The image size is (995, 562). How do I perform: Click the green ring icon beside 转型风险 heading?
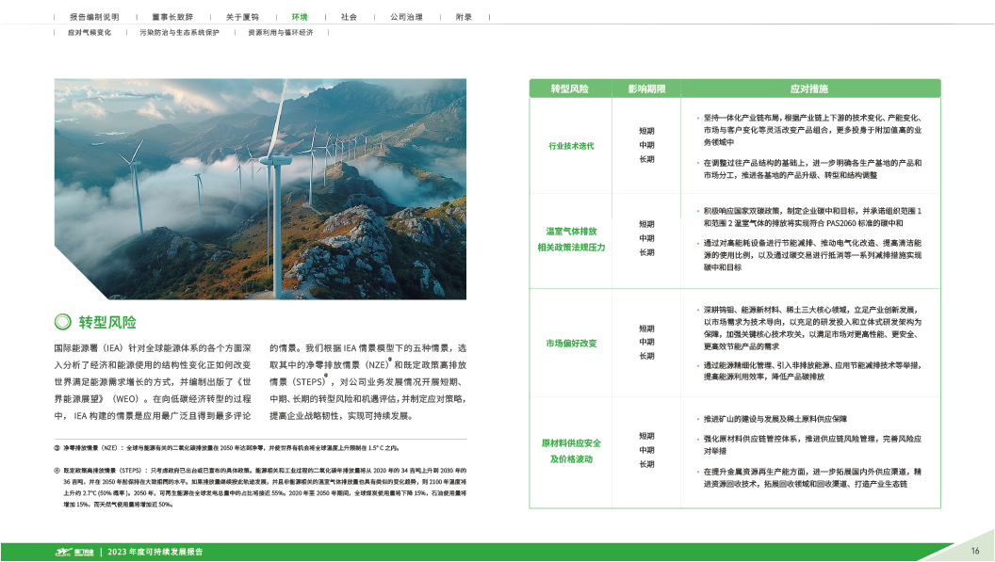tap(63, 321)
